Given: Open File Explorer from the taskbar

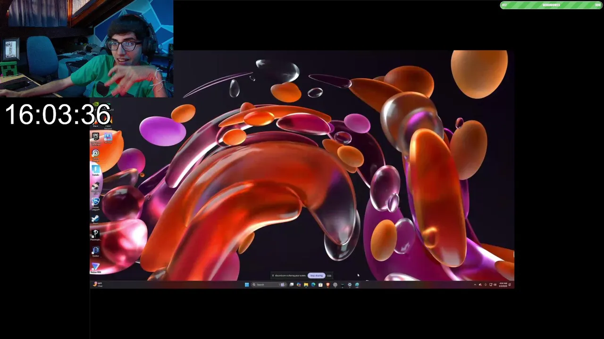Looking at the screenshot, I should point(306,284).
